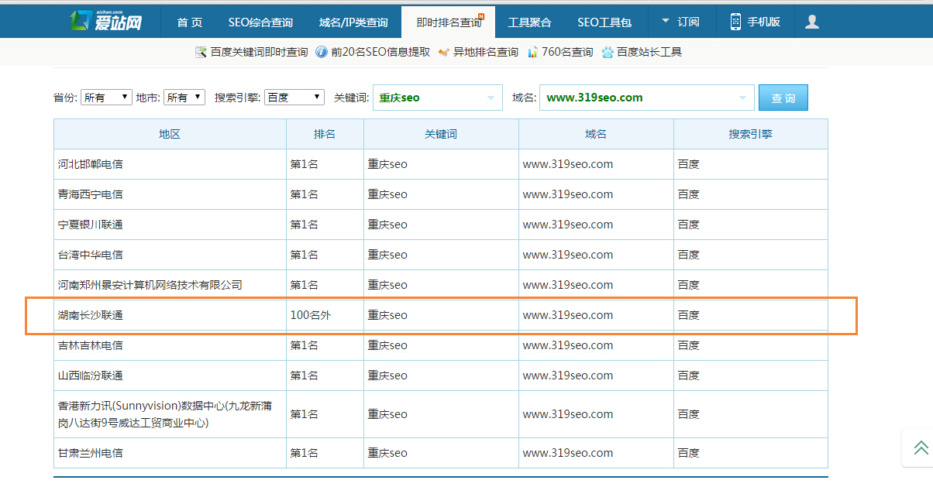Screen dimensions: 933x487
Task: Click the 查询 button
Action: 783,98
